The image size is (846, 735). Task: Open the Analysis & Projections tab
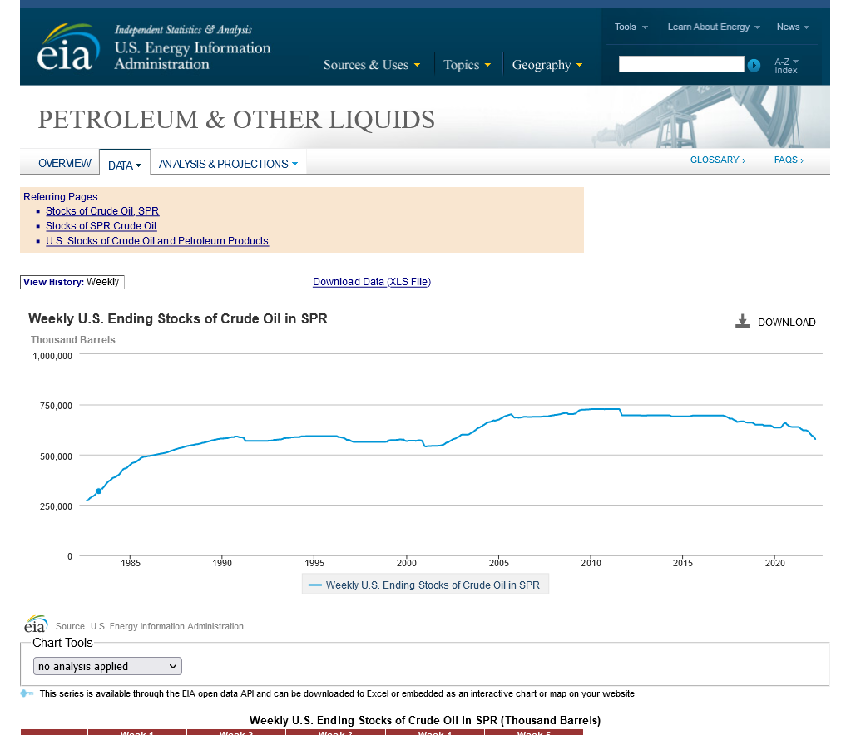pyautogui.click(x=228, y=164)
